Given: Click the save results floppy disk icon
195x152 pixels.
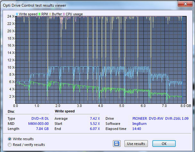Looking at the screenshot, I should 117,143.
